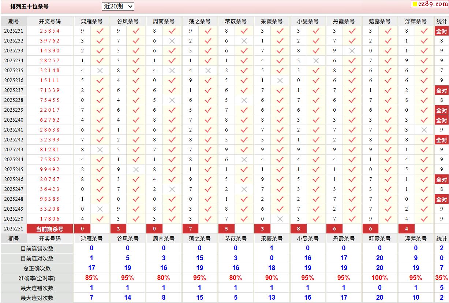449x303 pixels.
Task: Click the 全对 badge in row 2025231
Action: tap(442, 31)
